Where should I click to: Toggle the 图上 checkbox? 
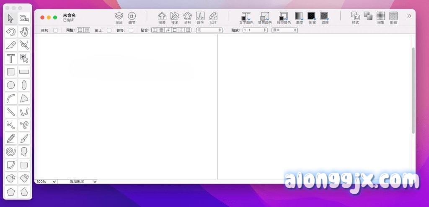(109, 30)
